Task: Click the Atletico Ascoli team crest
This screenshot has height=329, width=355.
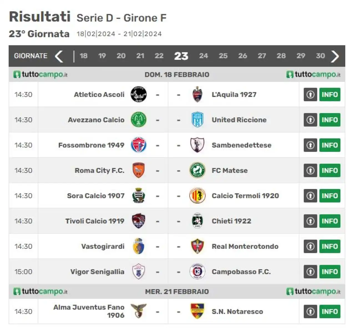Action: coord(138,94)
